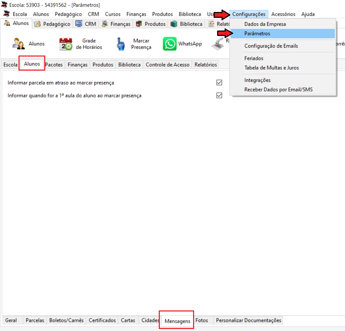Open the Fotos bottom tab

(202, 320)
